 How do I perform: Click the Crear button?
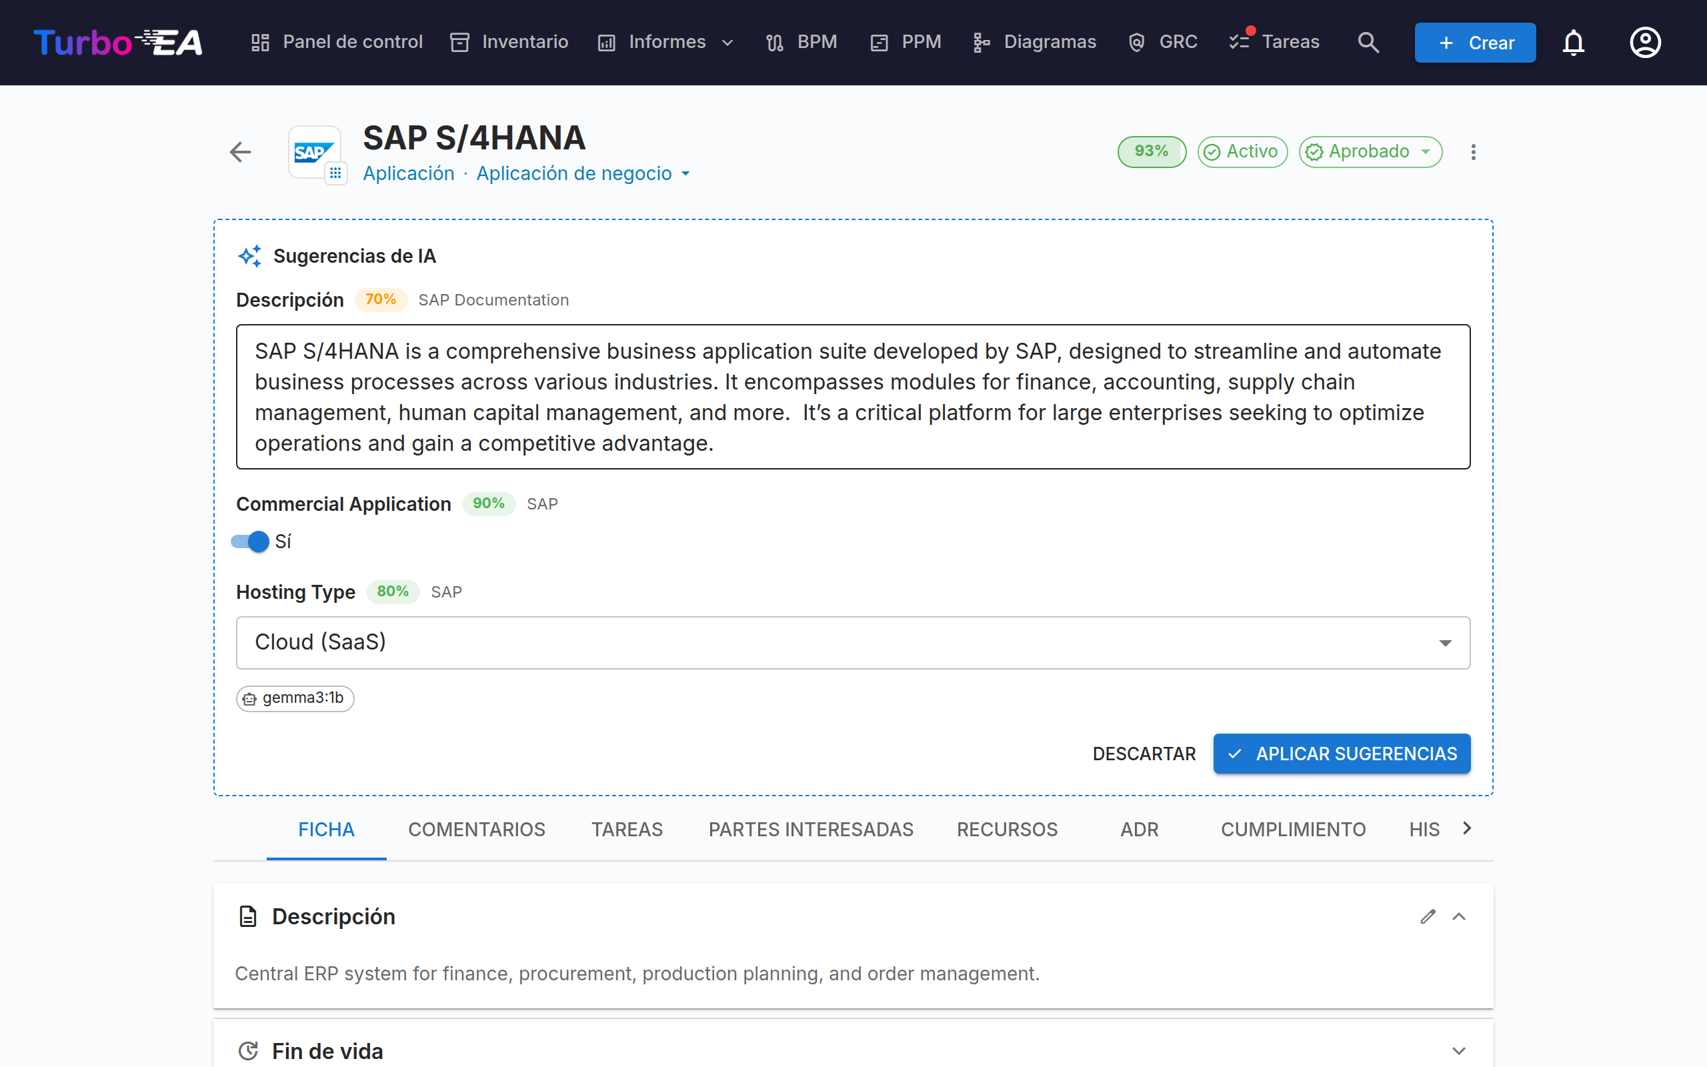click(x=1475, y=42)
